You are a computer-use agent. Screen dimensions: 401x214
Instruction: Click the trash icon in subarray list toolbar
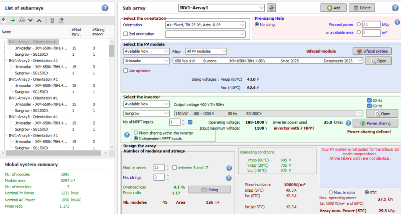pos(52,20)
